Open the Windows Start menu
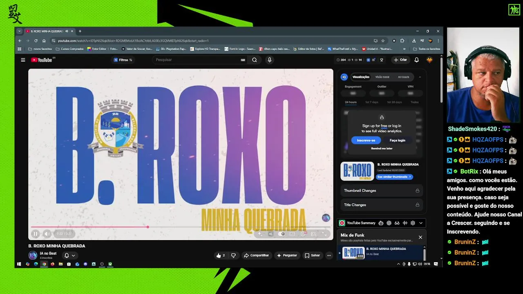The height and width of the screenshot is (294, 523). tap(19, 264)
